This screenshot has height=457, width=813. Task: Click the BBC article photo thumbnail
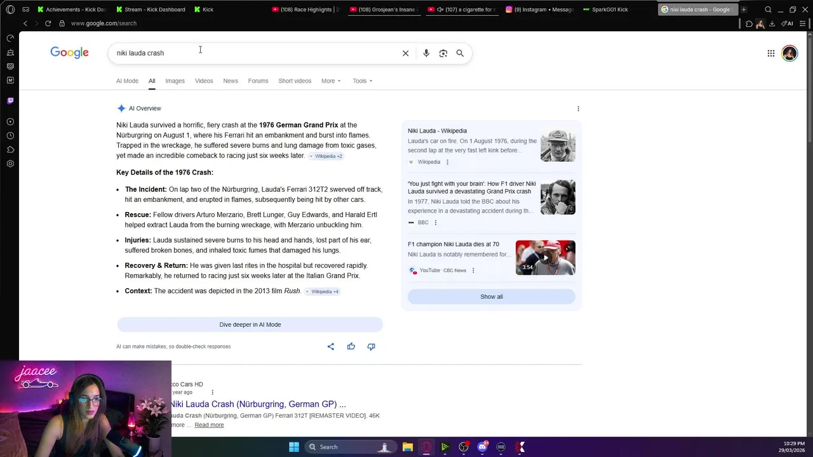pos(558,197)
